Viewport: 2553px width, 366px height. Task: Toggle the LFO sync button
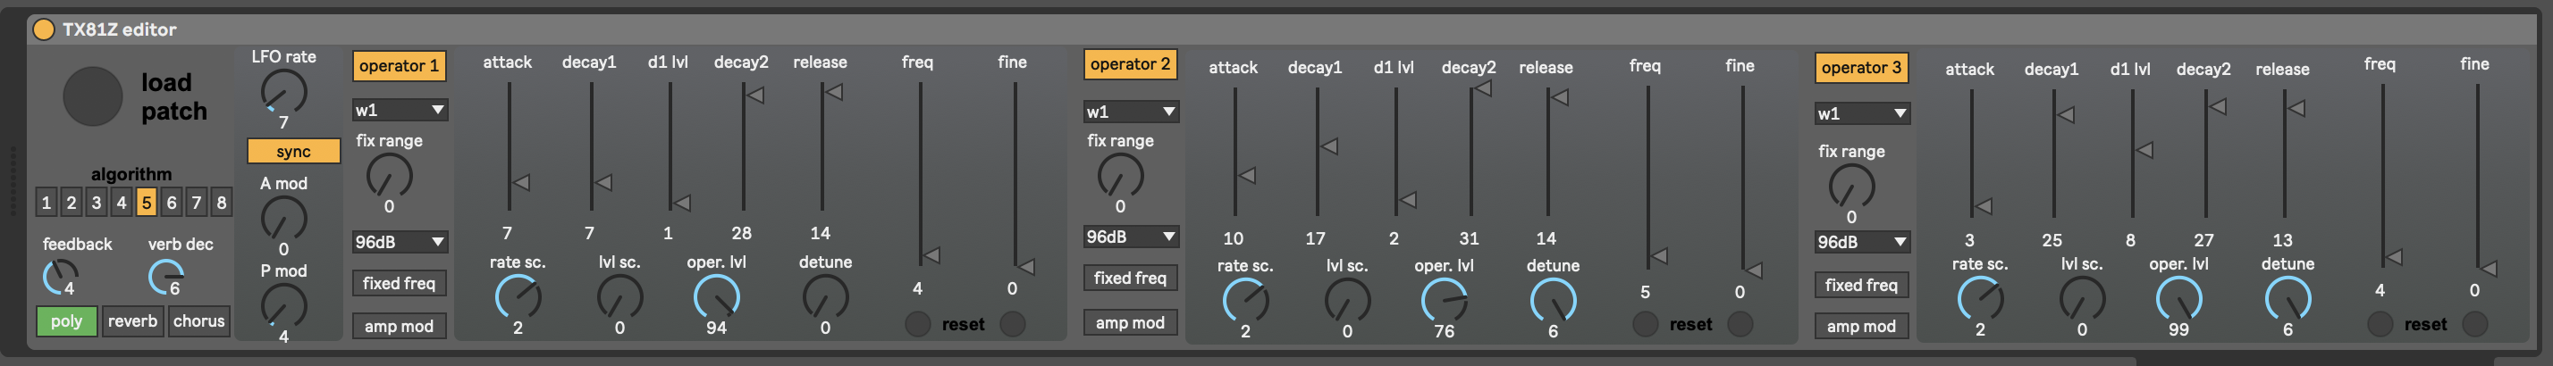click(293, 152)
